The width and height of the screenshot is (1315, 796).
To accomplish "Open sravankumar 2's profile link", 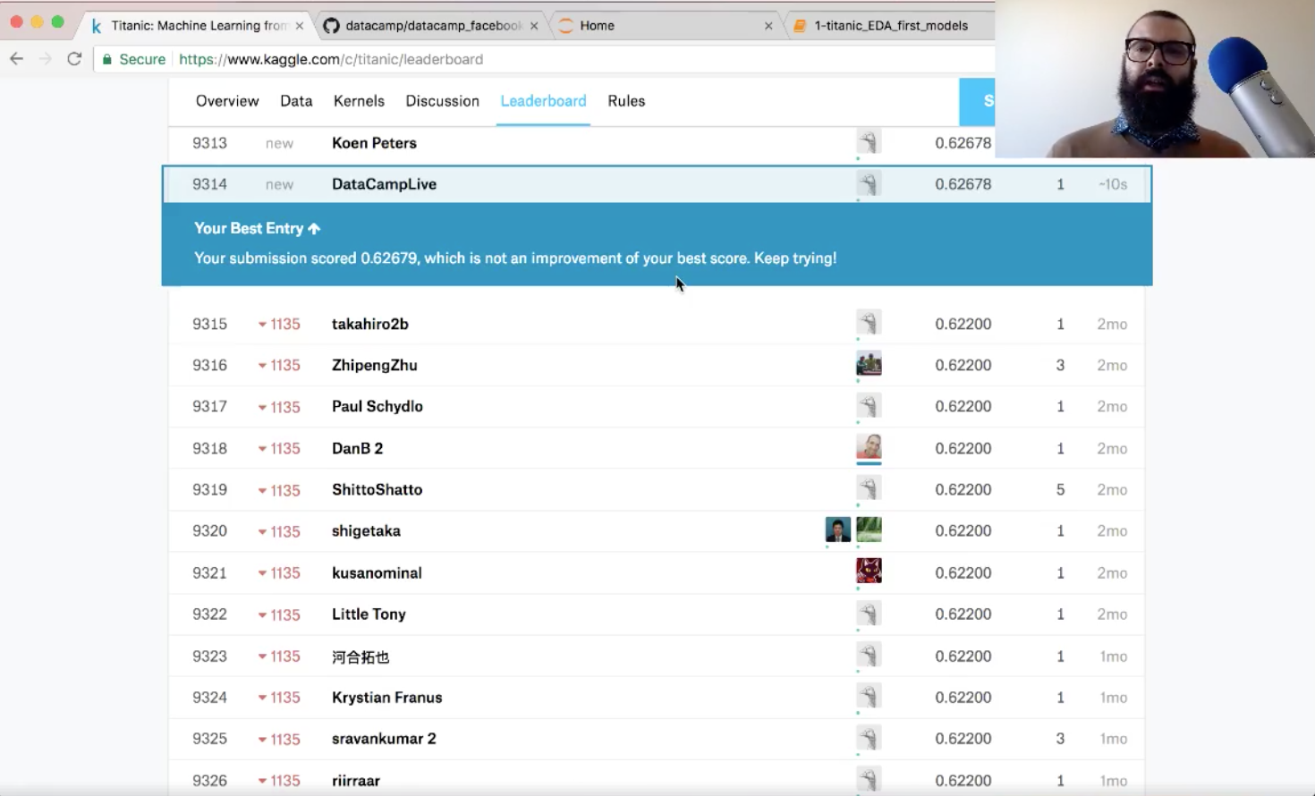I will (x=384, y=738).
